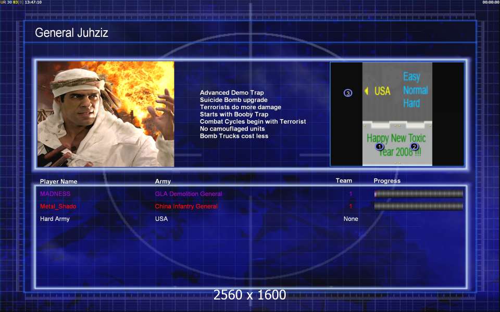Screen dimensions: 500x312
Task: Click "Suicide Bomb upgrade" ability line
Action: [234, 100]
